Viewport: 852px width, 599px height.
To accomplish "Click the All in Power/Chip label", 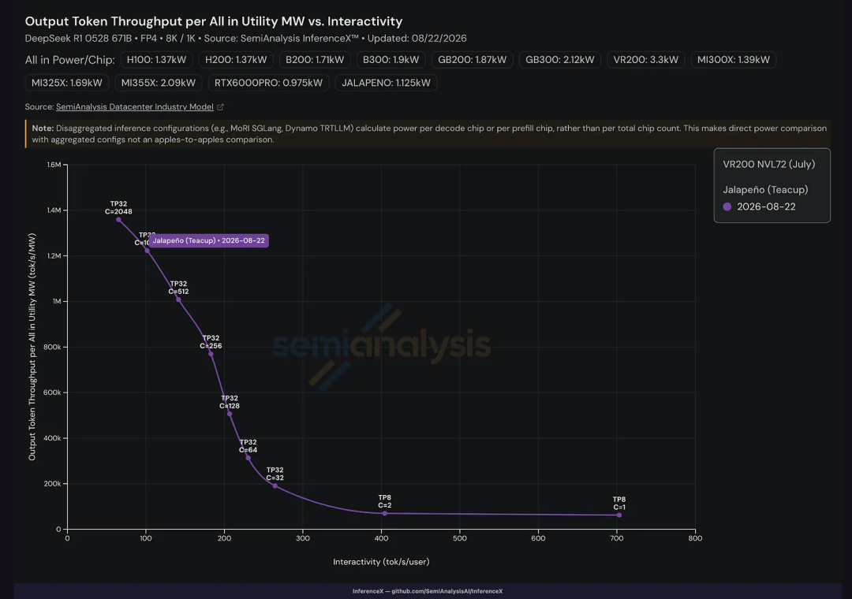I will pos(69,60).
